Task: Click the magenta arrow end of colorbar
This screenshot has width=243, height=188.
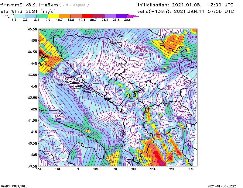Action: click(133, 16)
